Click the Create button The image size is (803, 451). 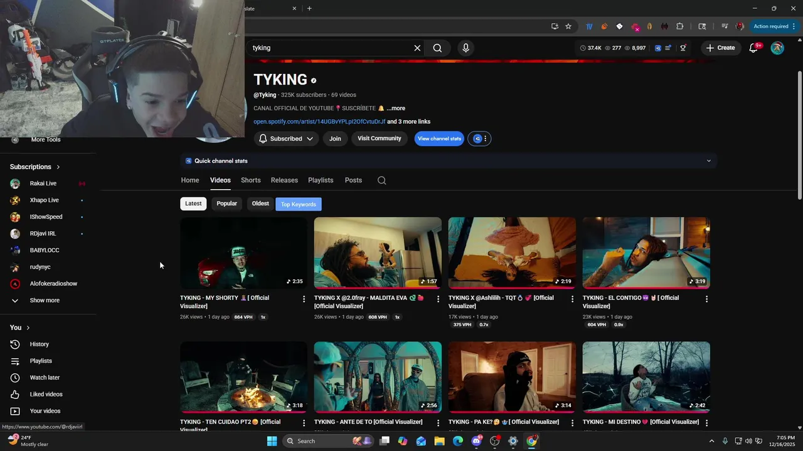pos(720,48)
